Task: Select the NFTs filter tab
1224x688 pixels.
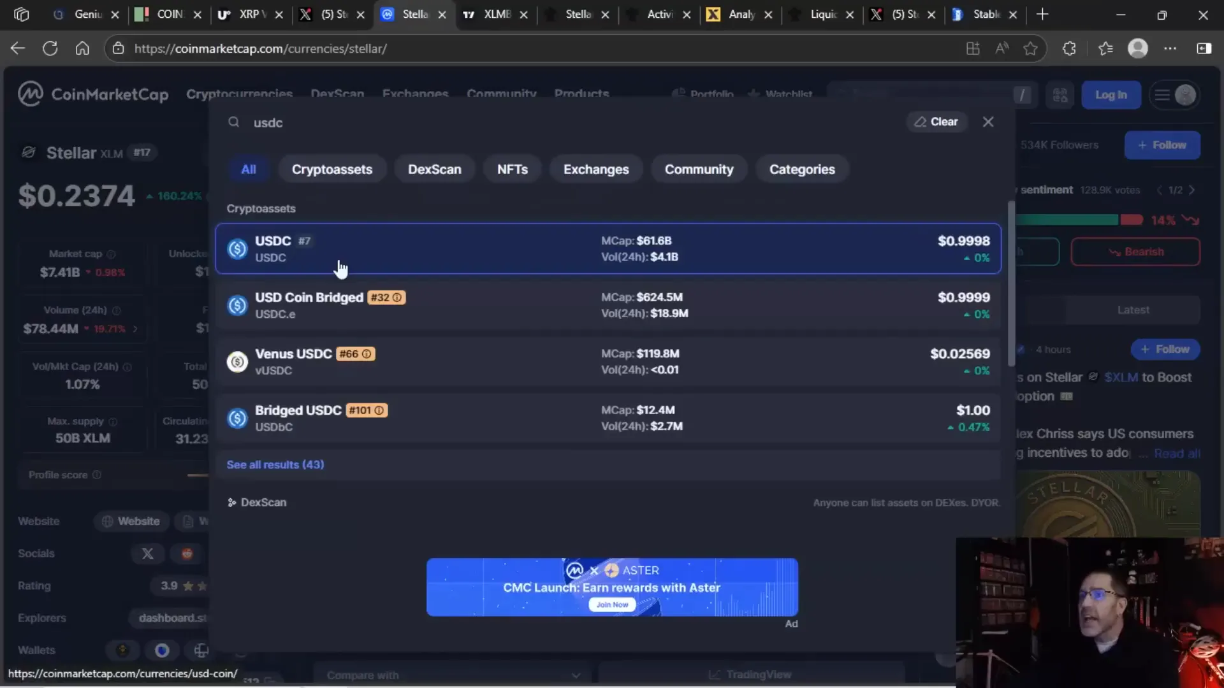Action: tap(513, 169)
